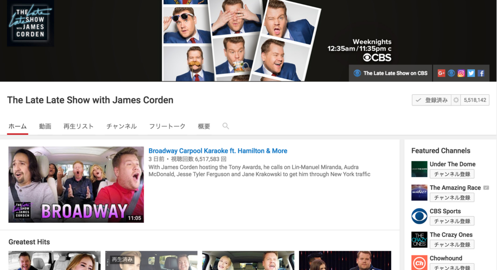The image size is (497, 270).
Task: Click the subscriber count 5,518,142
Action: click(475, 100)
